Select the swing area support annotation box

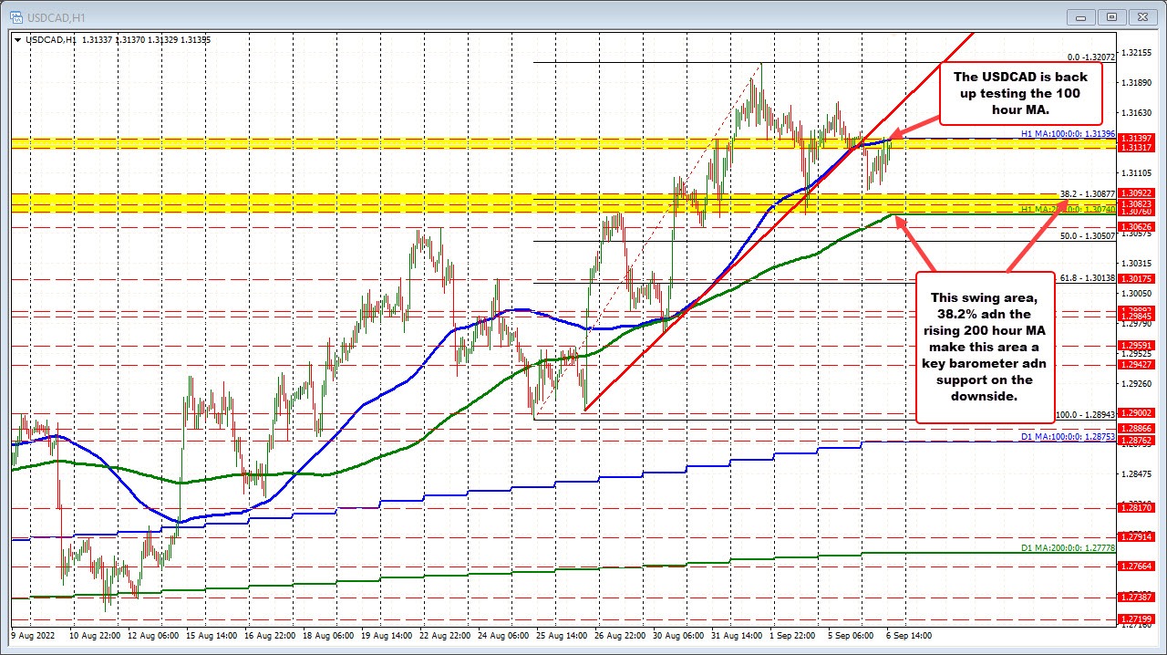pyautogui.click(x=985, y=347)
